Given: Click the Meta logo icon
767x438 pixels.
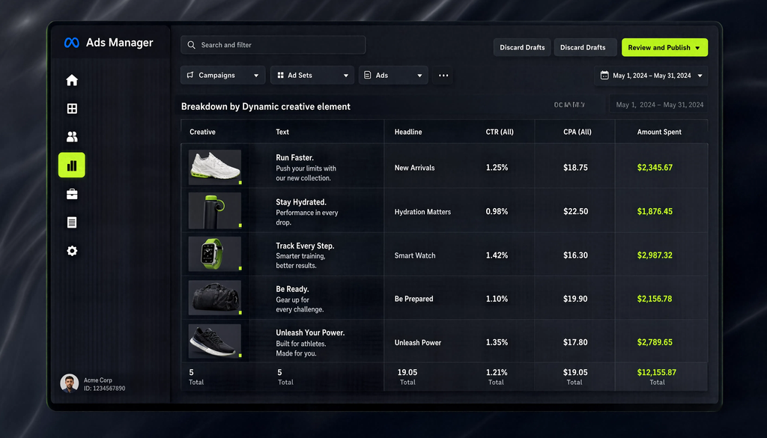Looking at the screenshot, I should 72,43.
